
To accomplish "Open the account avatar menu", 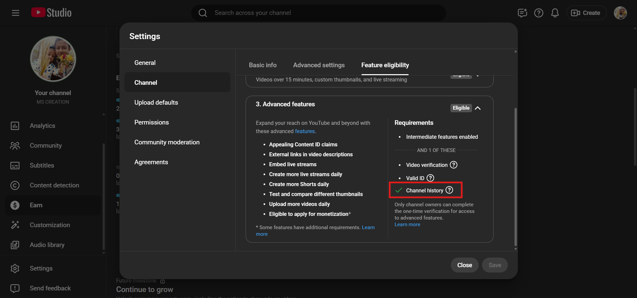I will (620, 13).
